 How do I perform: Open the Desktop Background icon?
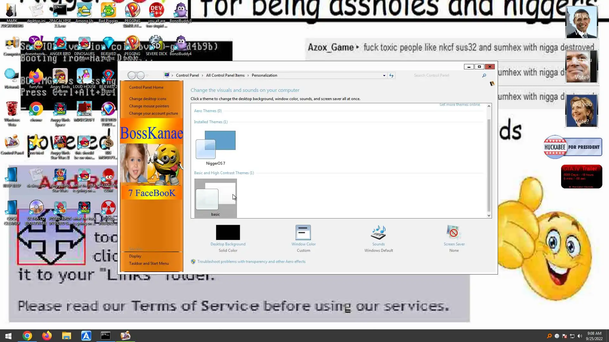228,233
